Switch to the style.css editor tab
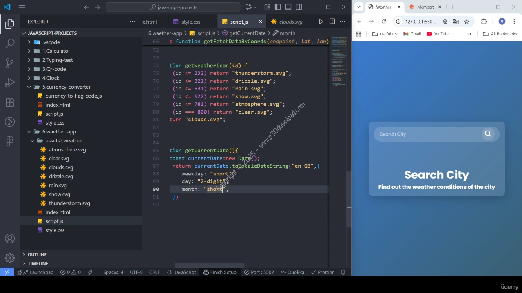Screen dimensions: 522x293 (x=190, y=22)
